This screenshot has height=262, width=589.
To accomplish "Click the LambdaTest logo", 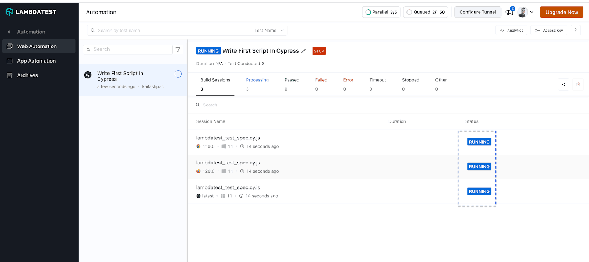I will click(x=31, y=12).
